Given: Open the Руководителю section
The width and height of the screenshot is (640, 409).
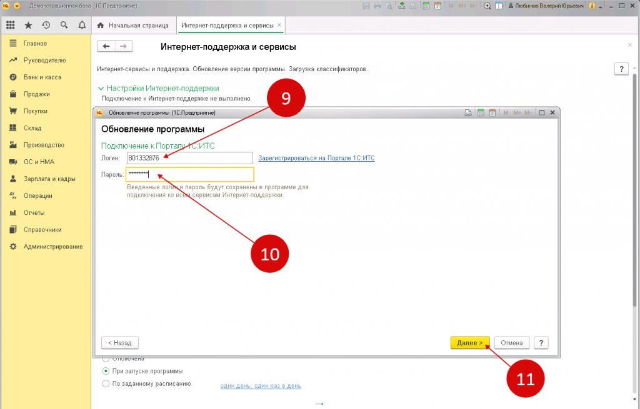Looking at the screenshot, I should [x=45, y=60].
